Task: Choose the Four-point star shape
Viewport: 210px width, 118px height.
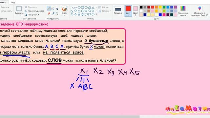Action: [x=76, y=14]
